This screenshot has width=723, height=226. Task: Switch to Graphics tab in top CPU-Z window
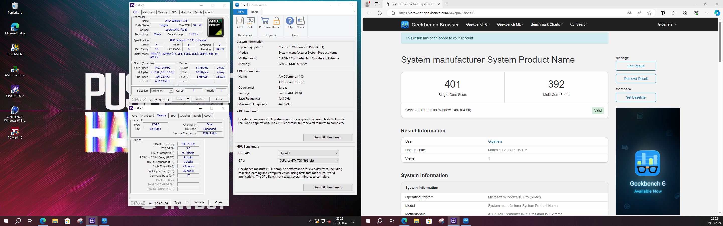click(x=186, y=12)
